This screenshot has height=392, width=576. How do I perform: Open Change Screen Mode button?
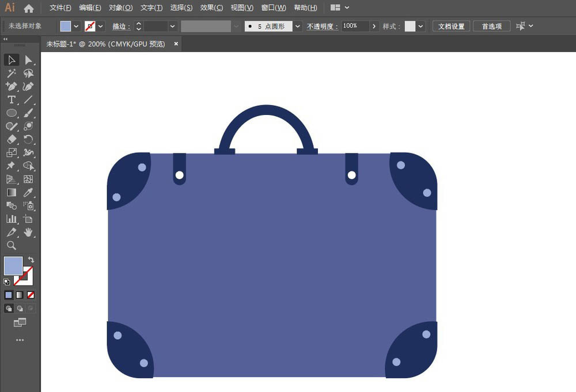20,322
